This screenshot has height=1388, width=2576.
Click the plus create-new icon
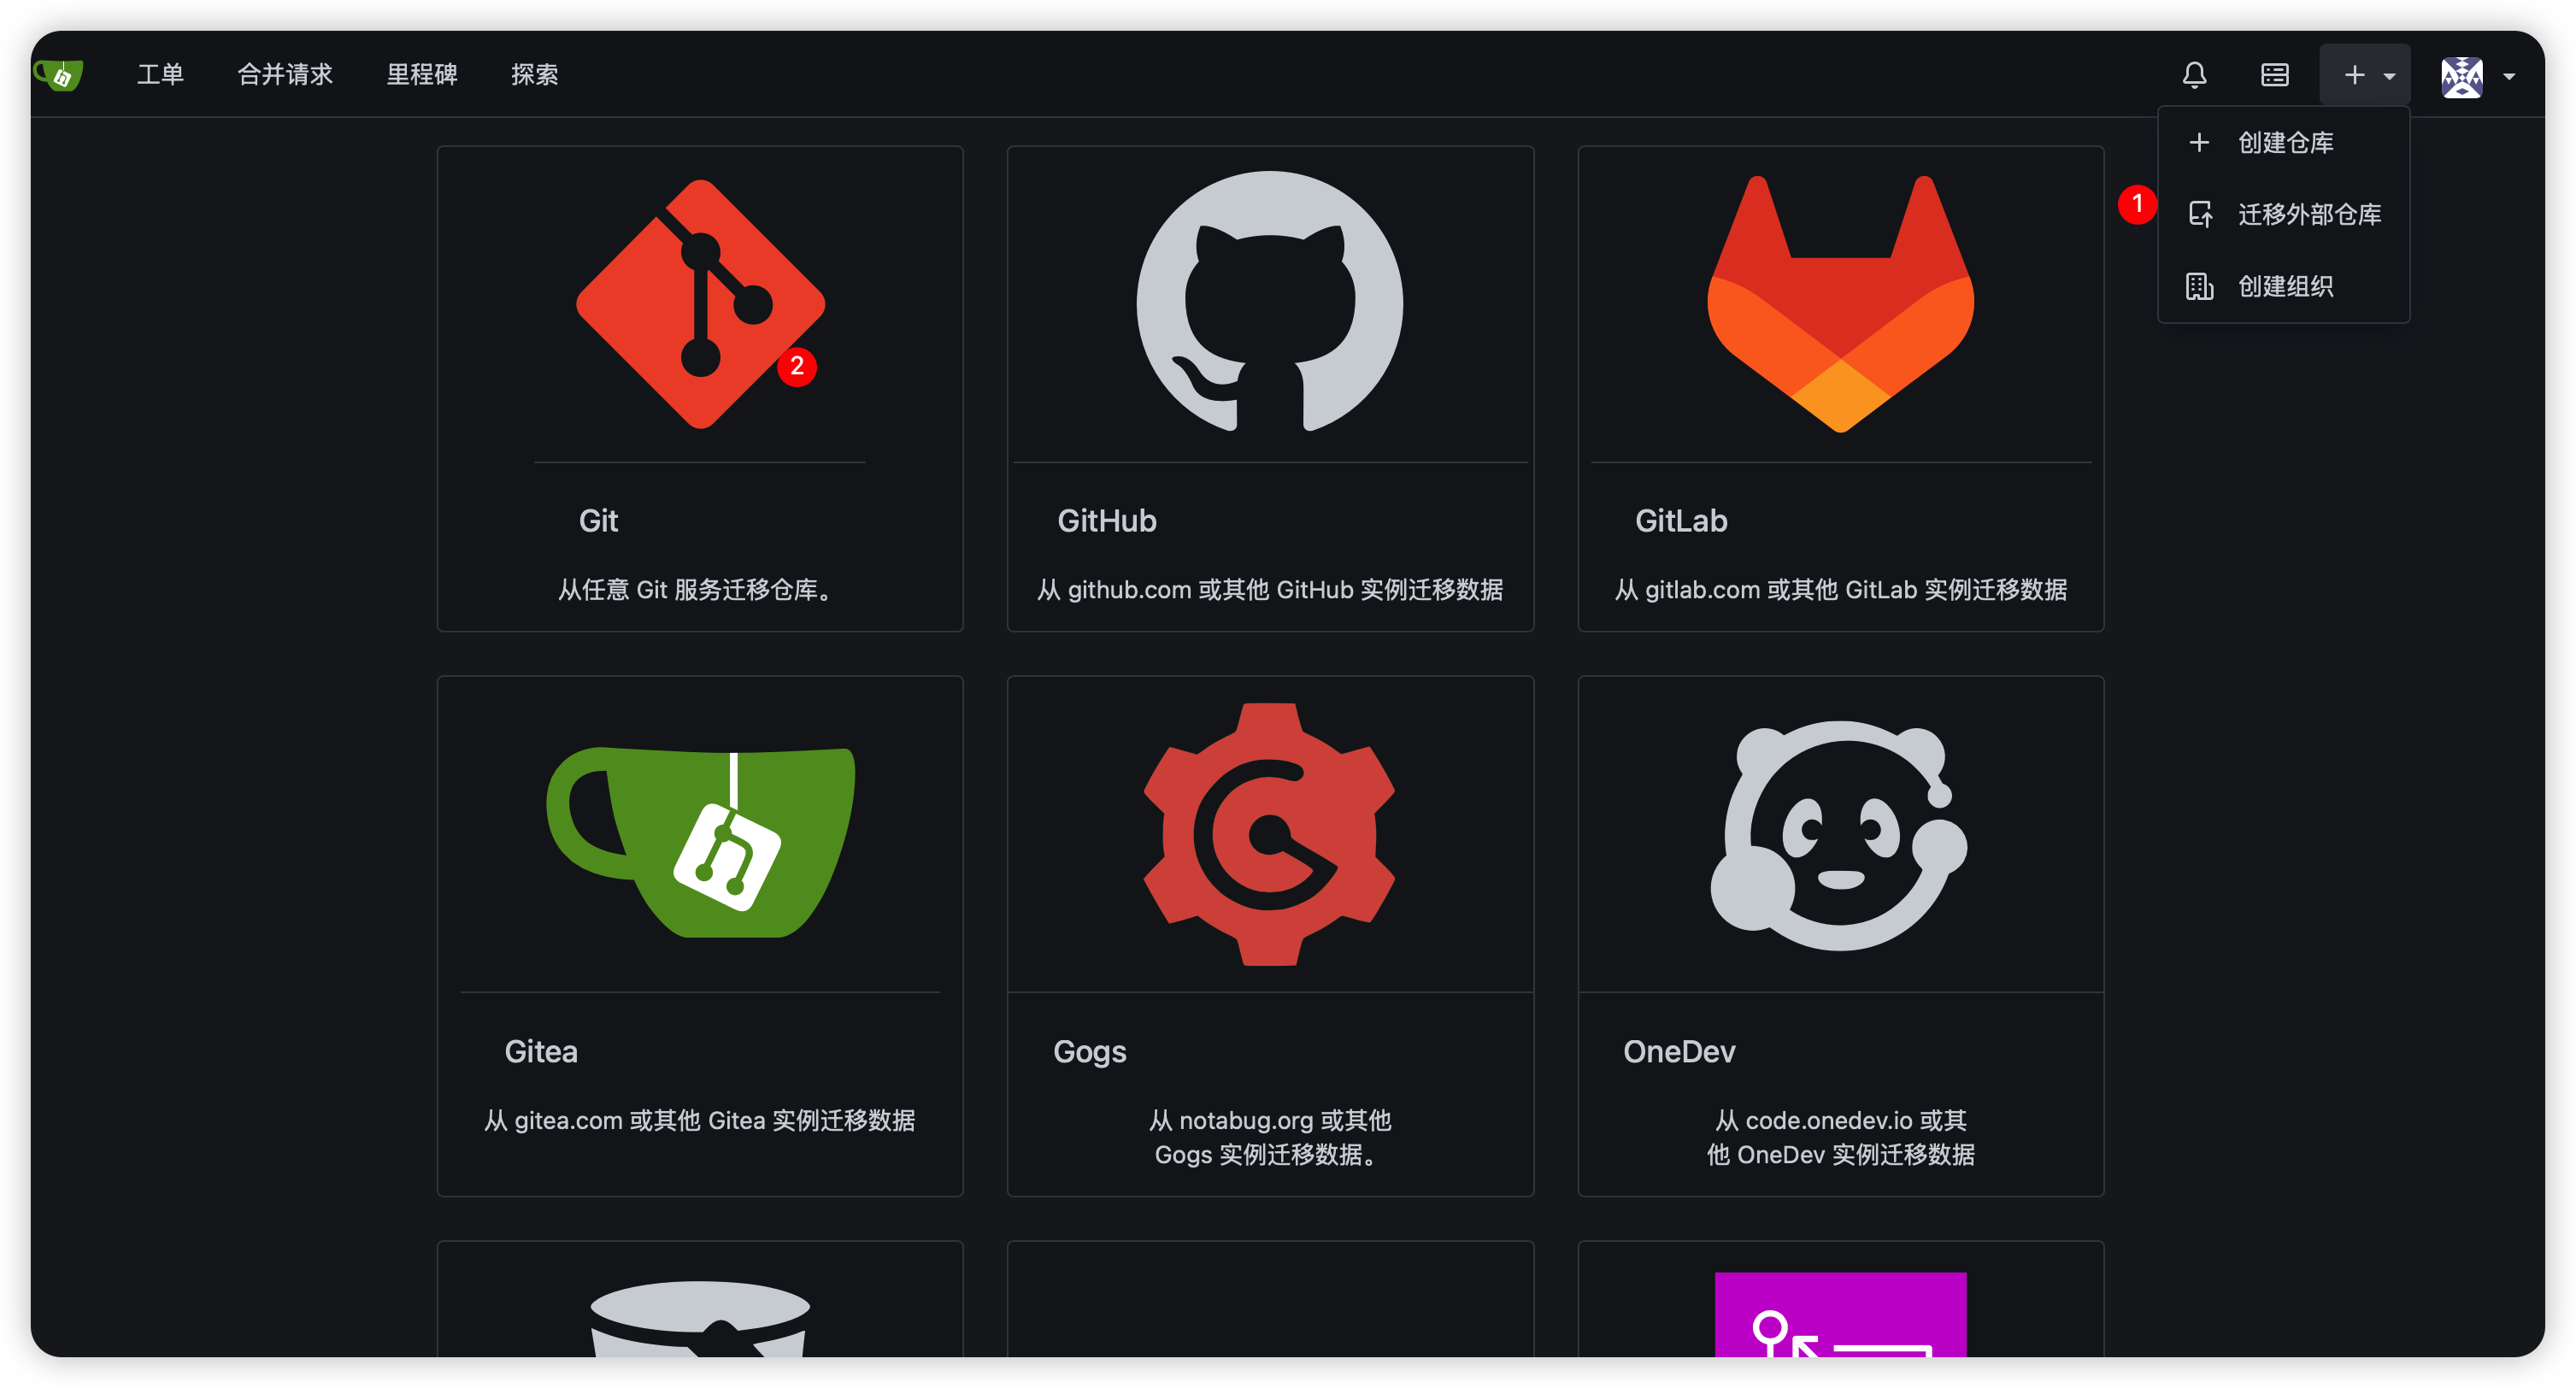2355,75
